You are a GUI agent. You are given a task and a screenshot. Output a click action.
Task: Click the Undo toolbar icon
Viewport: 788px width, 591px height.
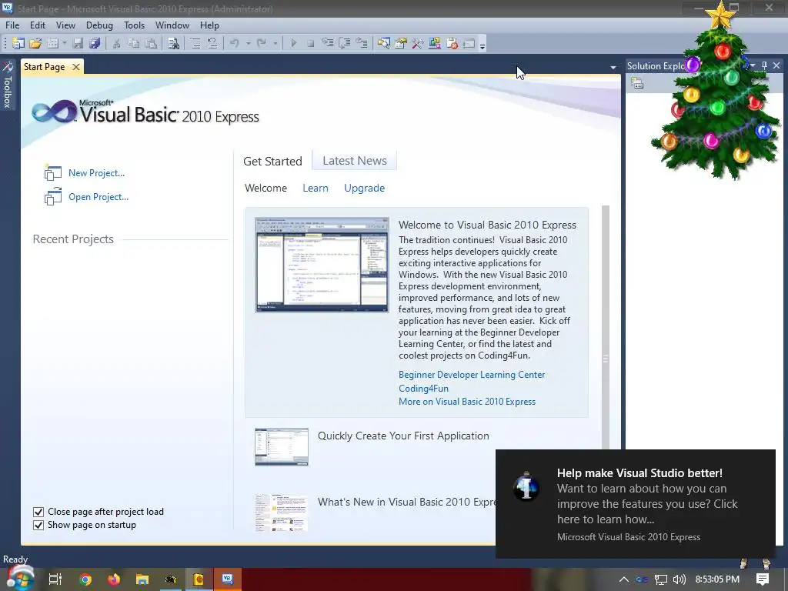click(235, 44)
